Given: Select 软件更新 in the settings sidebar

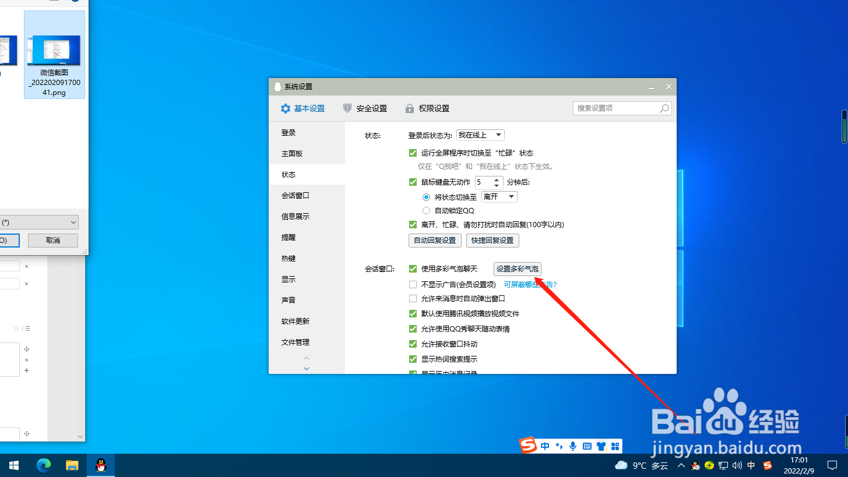Looking at the screenshot, I should tap(307, 321).
